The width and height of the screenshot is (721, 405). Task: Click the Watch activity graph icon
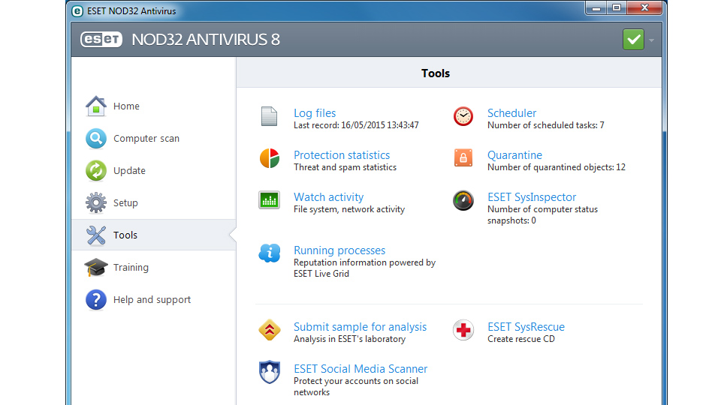(269, 200)
